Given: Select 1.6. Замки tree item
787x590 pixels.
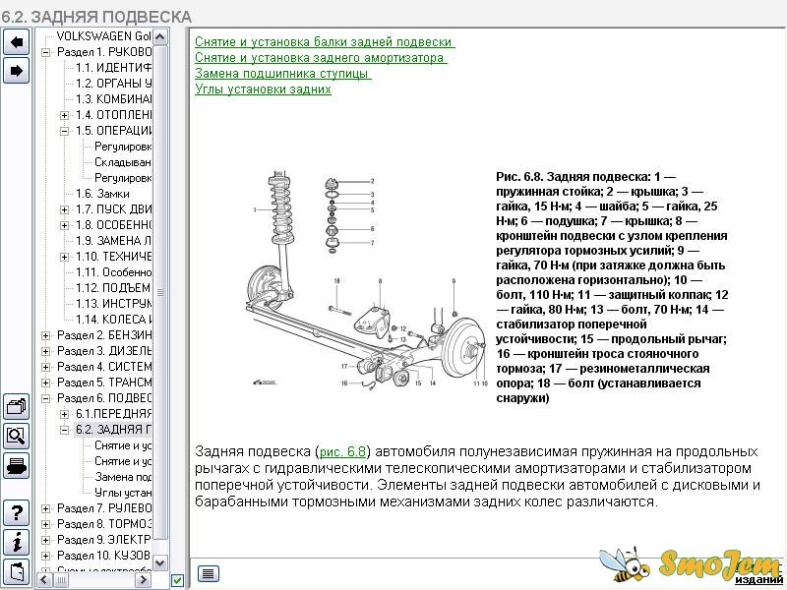Looking at the screenshot, I should point(102,194).
